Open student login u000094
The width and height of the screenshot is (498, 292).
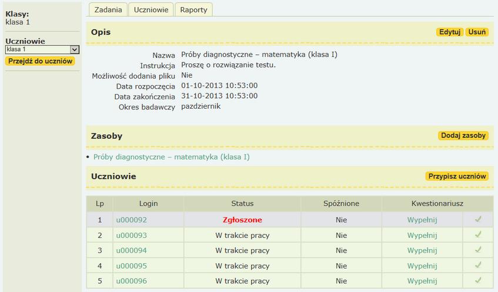pos(132,250)
